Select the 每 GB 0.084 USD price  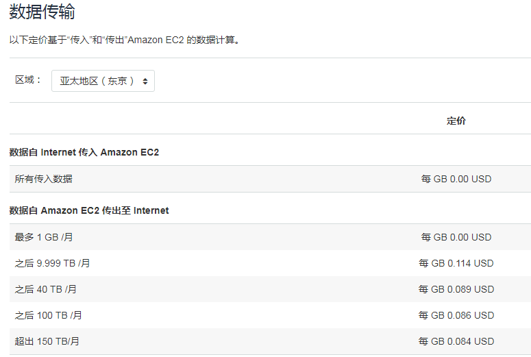pos(456,341)
